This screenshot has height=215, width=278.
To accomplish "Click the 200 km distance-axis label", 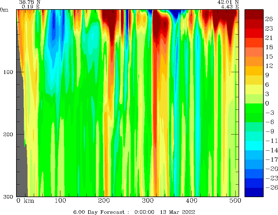I will (x=104, y=201).
